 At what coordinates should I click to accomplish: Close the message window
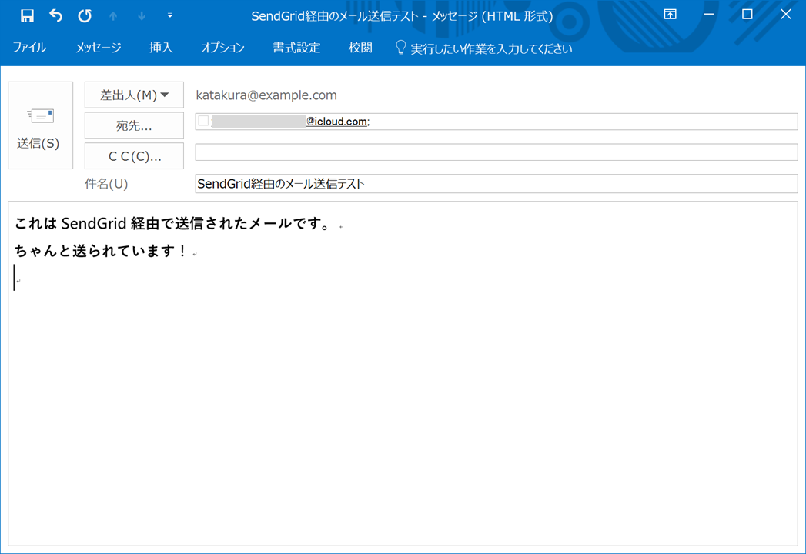coord(786,15)
